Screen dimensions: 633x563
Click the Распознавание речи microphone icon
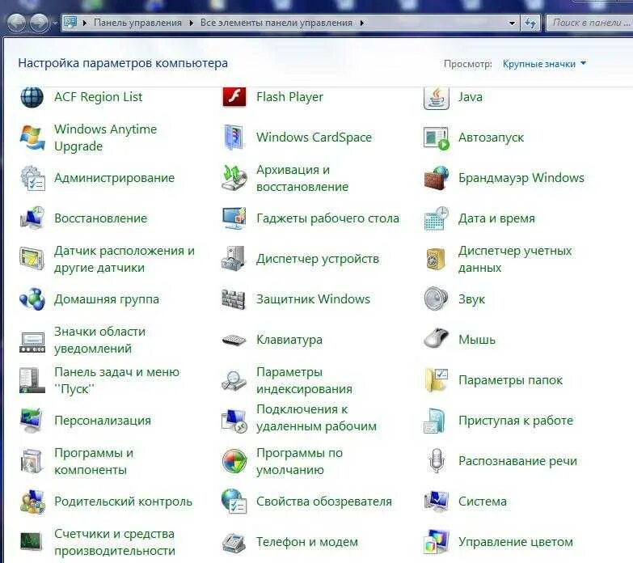(436, 460)
